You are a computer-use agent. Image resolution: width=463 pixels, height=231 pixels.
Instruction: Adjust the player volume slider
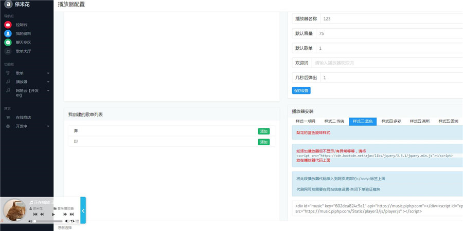point(48,221)
